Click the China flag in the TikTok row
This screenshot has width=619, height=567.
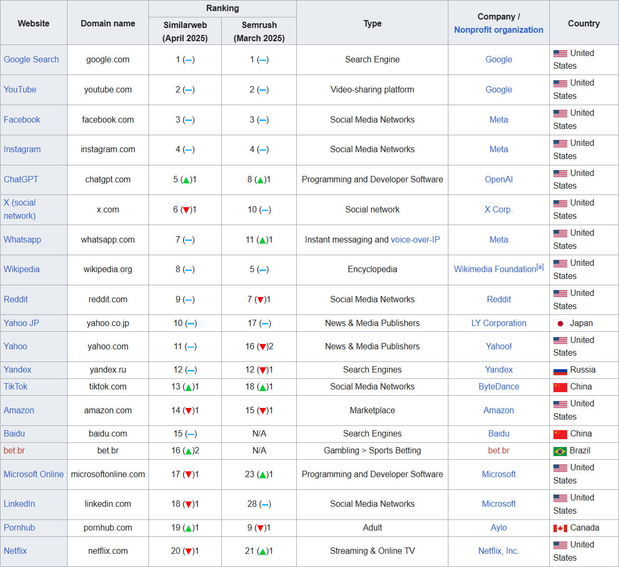(x=560, y=387)
